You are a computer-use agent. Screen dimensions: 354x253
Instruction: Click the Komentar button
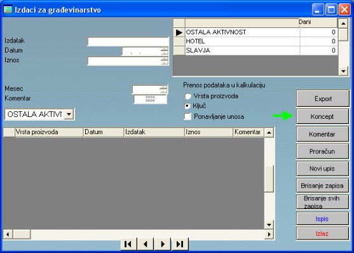point(323,134)
